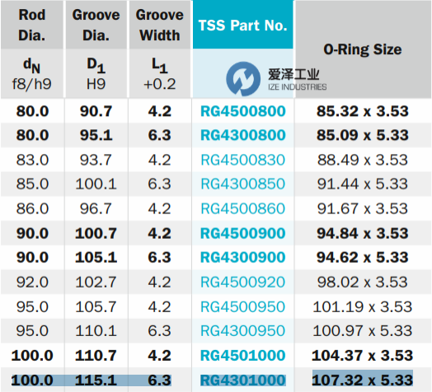Image resolution: width=432 pixels, height=392 pixels.
Task: Choose part number RG4300950
Action: (x=243, y=330)
